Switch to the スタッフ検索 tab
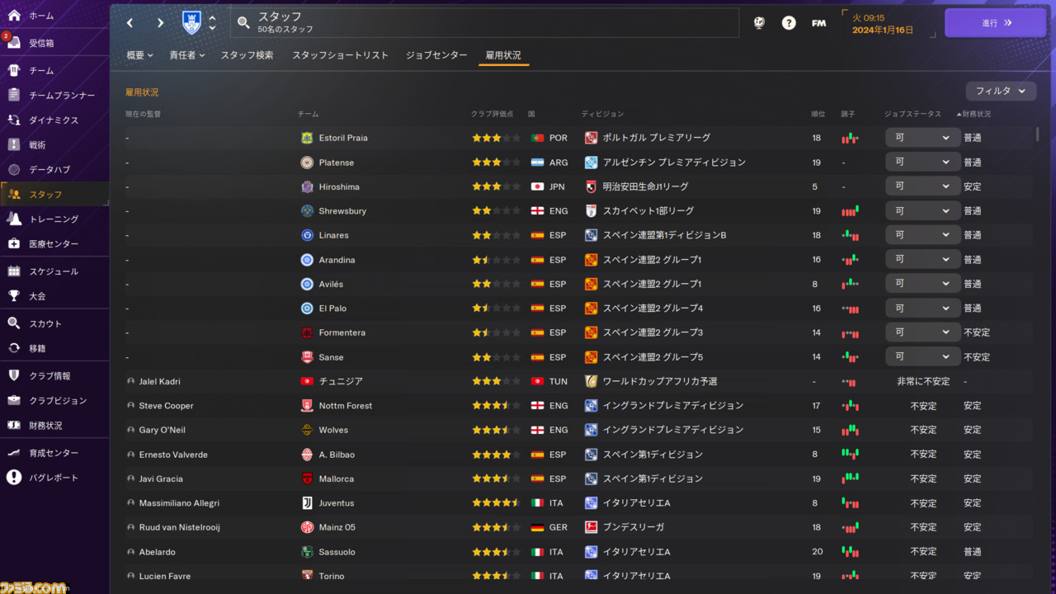Viewport: 1056px width, 594px height. (x=247, y=55)
